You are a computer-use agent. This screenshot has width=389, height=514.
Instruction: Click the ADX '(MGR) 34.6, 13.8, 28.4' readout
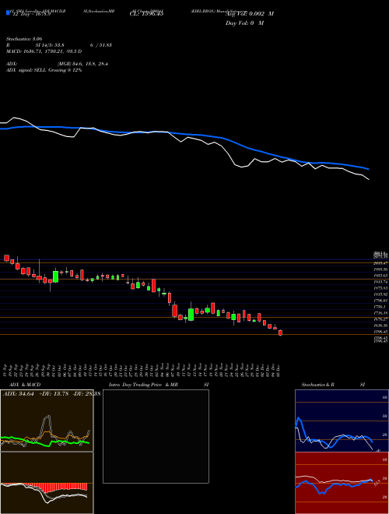click(x=82, y=64)
